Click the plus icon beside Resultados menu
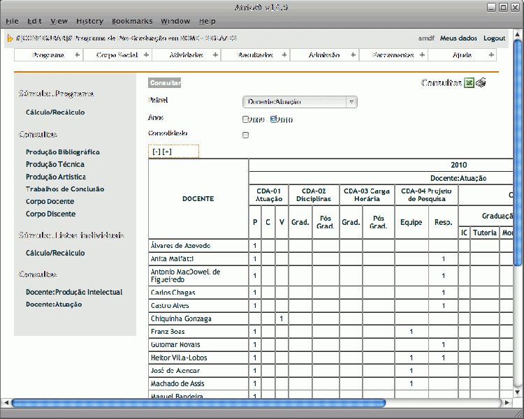The width and height of the screenshot is (524, 419). coord(284,55)
